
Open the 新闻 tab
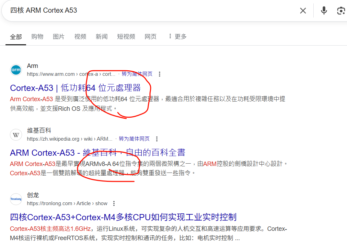(102, 36)
